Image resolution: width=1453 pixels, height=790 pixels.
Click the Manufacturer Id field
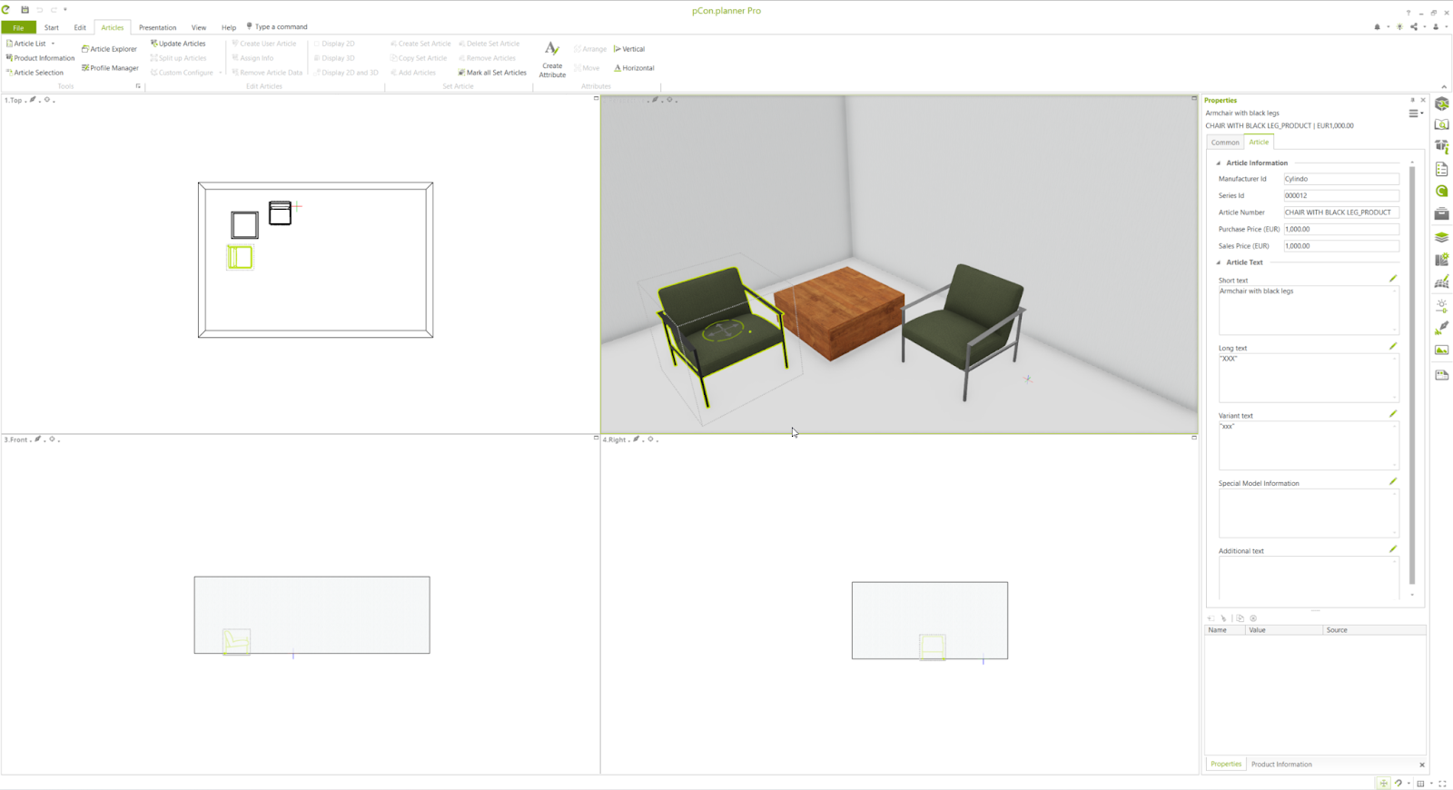coord(1341,179)
